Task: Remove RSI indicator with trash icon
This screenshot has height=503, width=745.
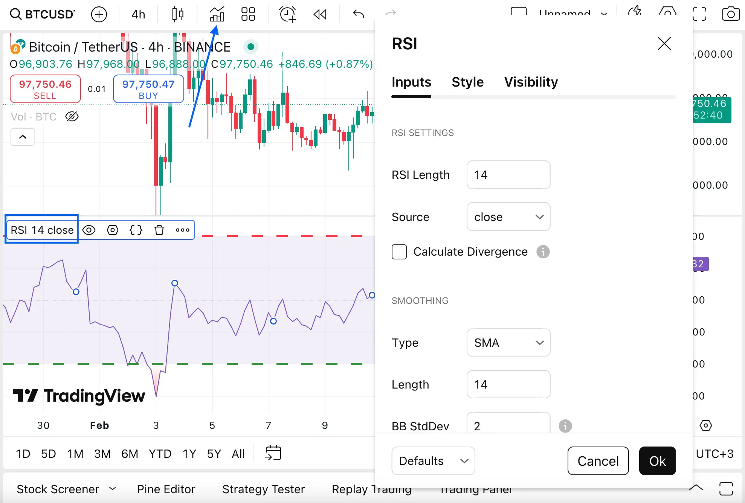Action: pos(159,230)
